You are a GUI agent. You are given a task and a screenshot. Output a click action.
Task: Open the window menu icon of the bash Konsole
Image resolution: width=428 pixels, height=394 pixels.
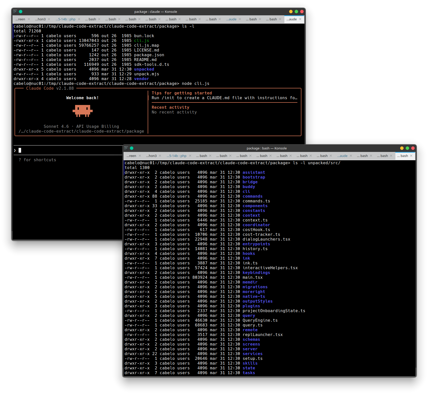point(126,148)
